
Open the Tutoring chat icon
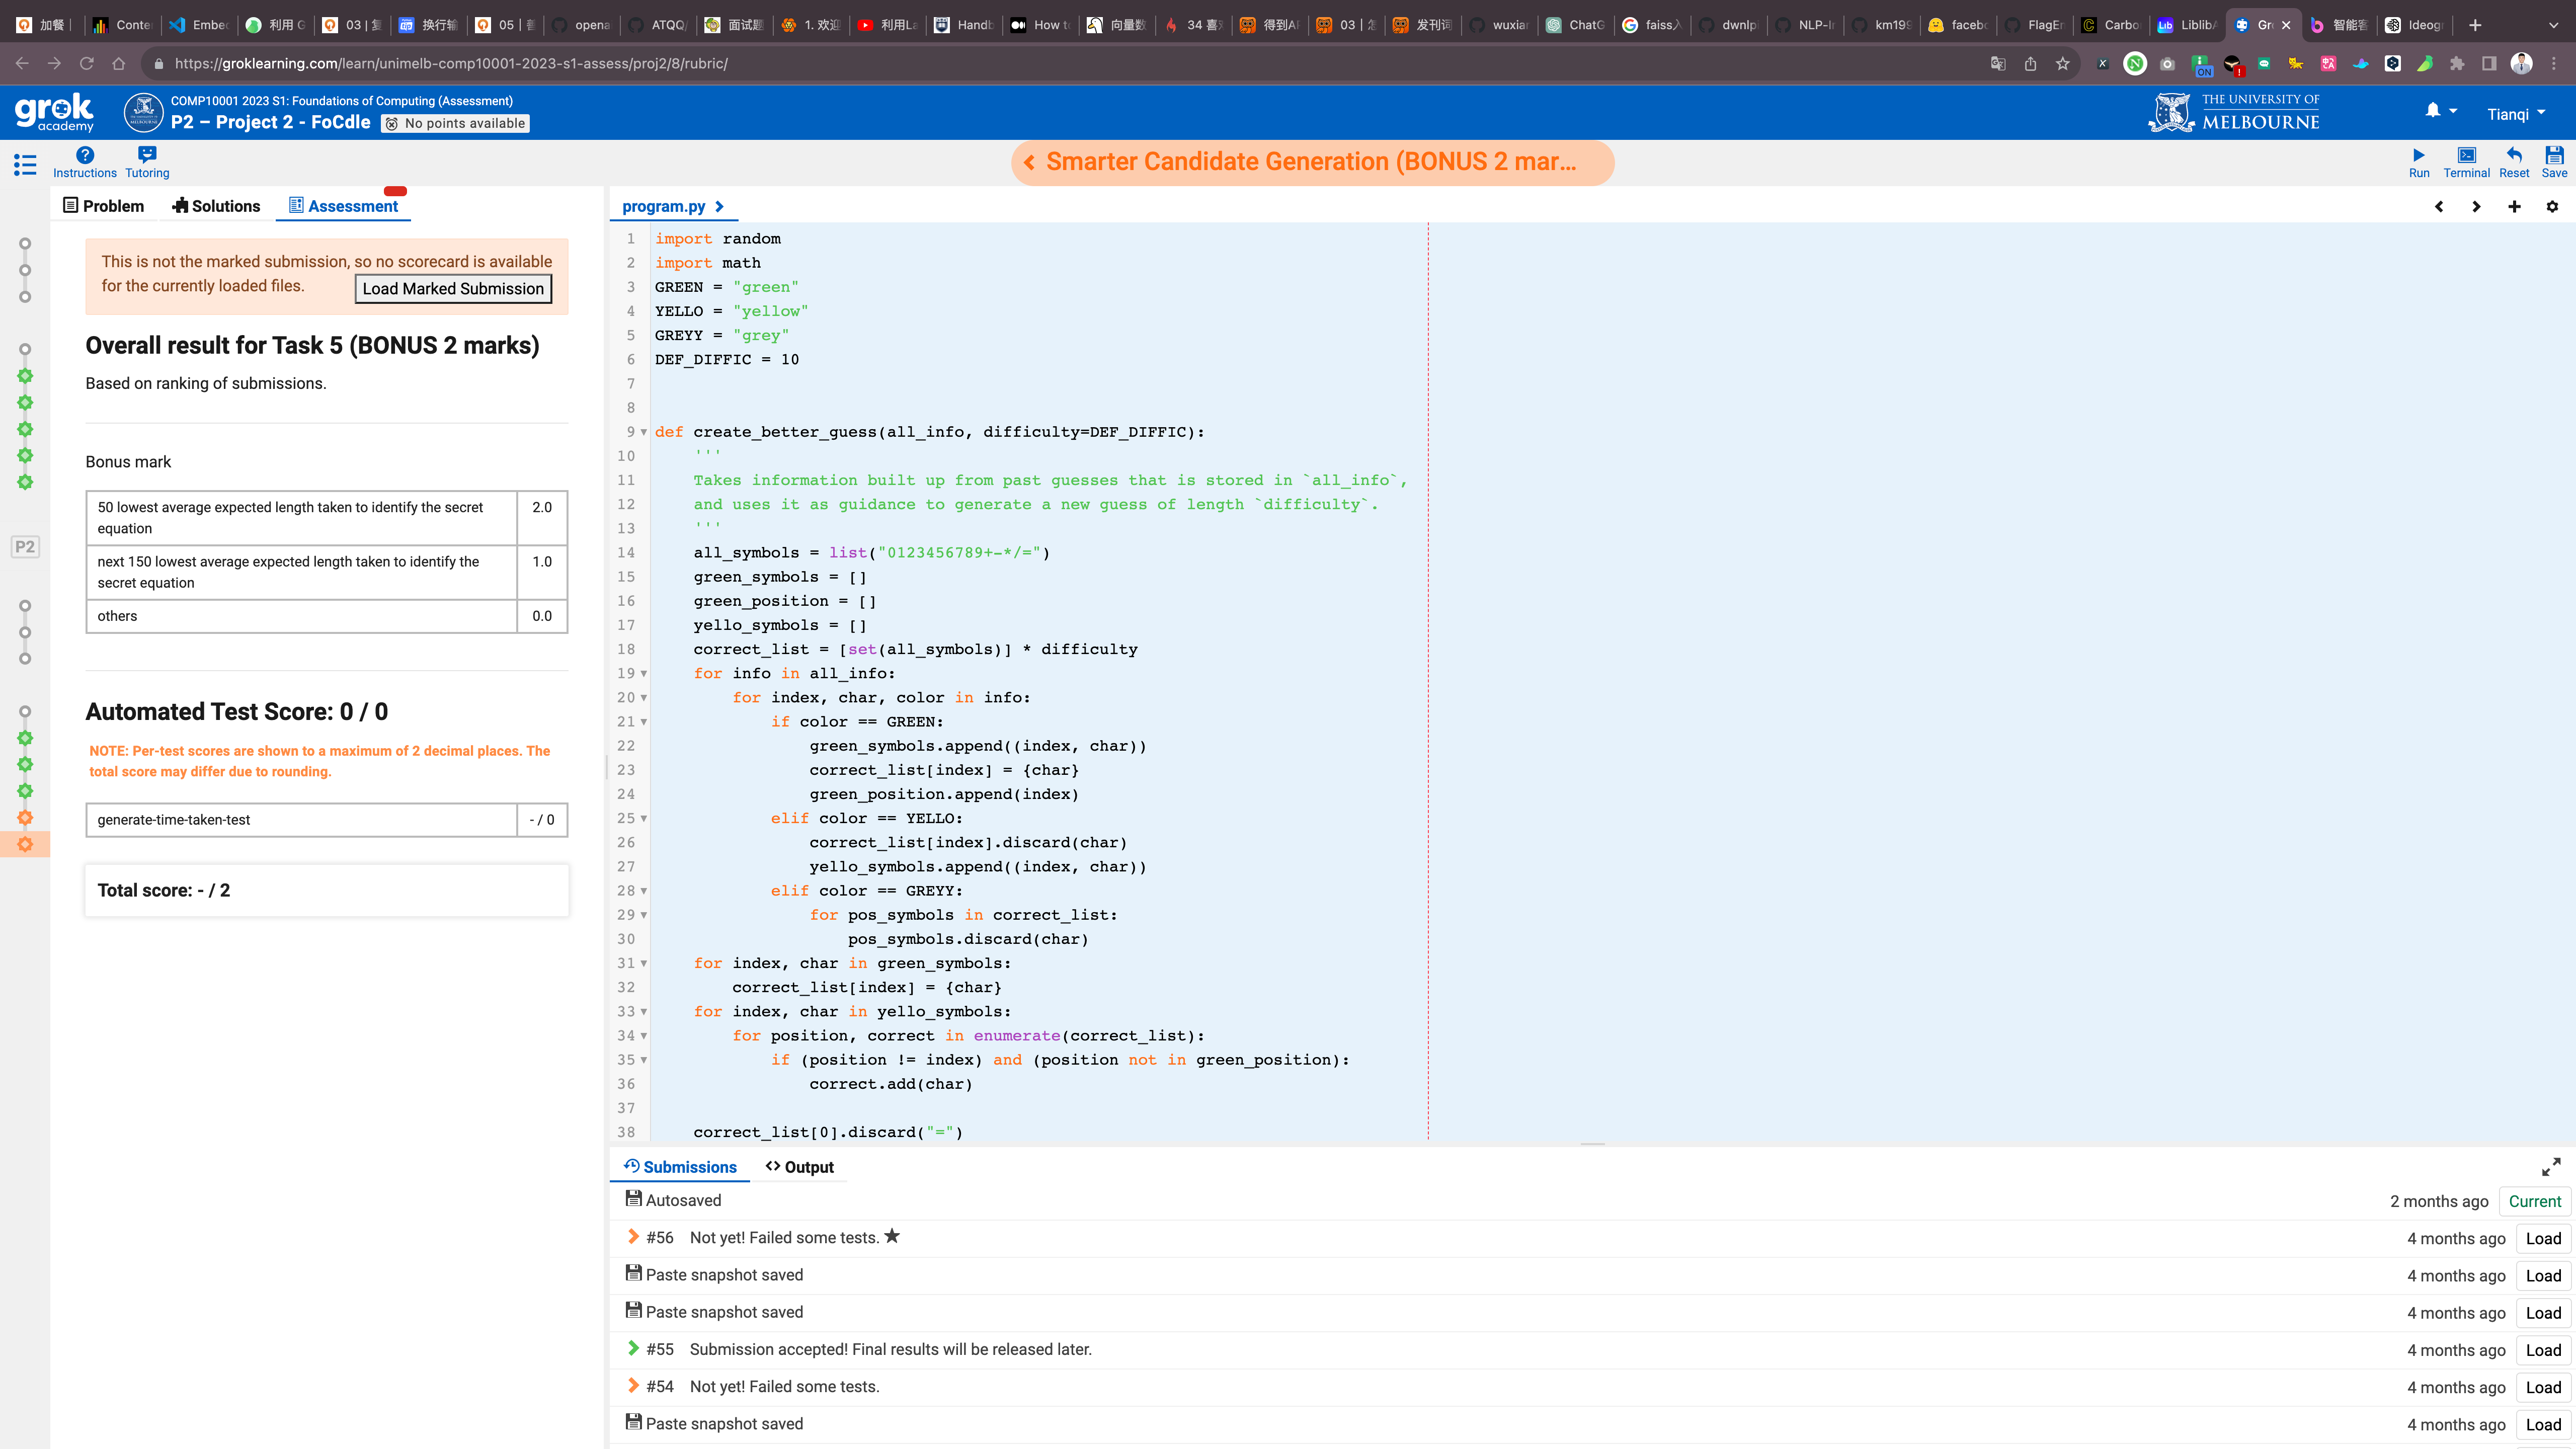point(147,155)
